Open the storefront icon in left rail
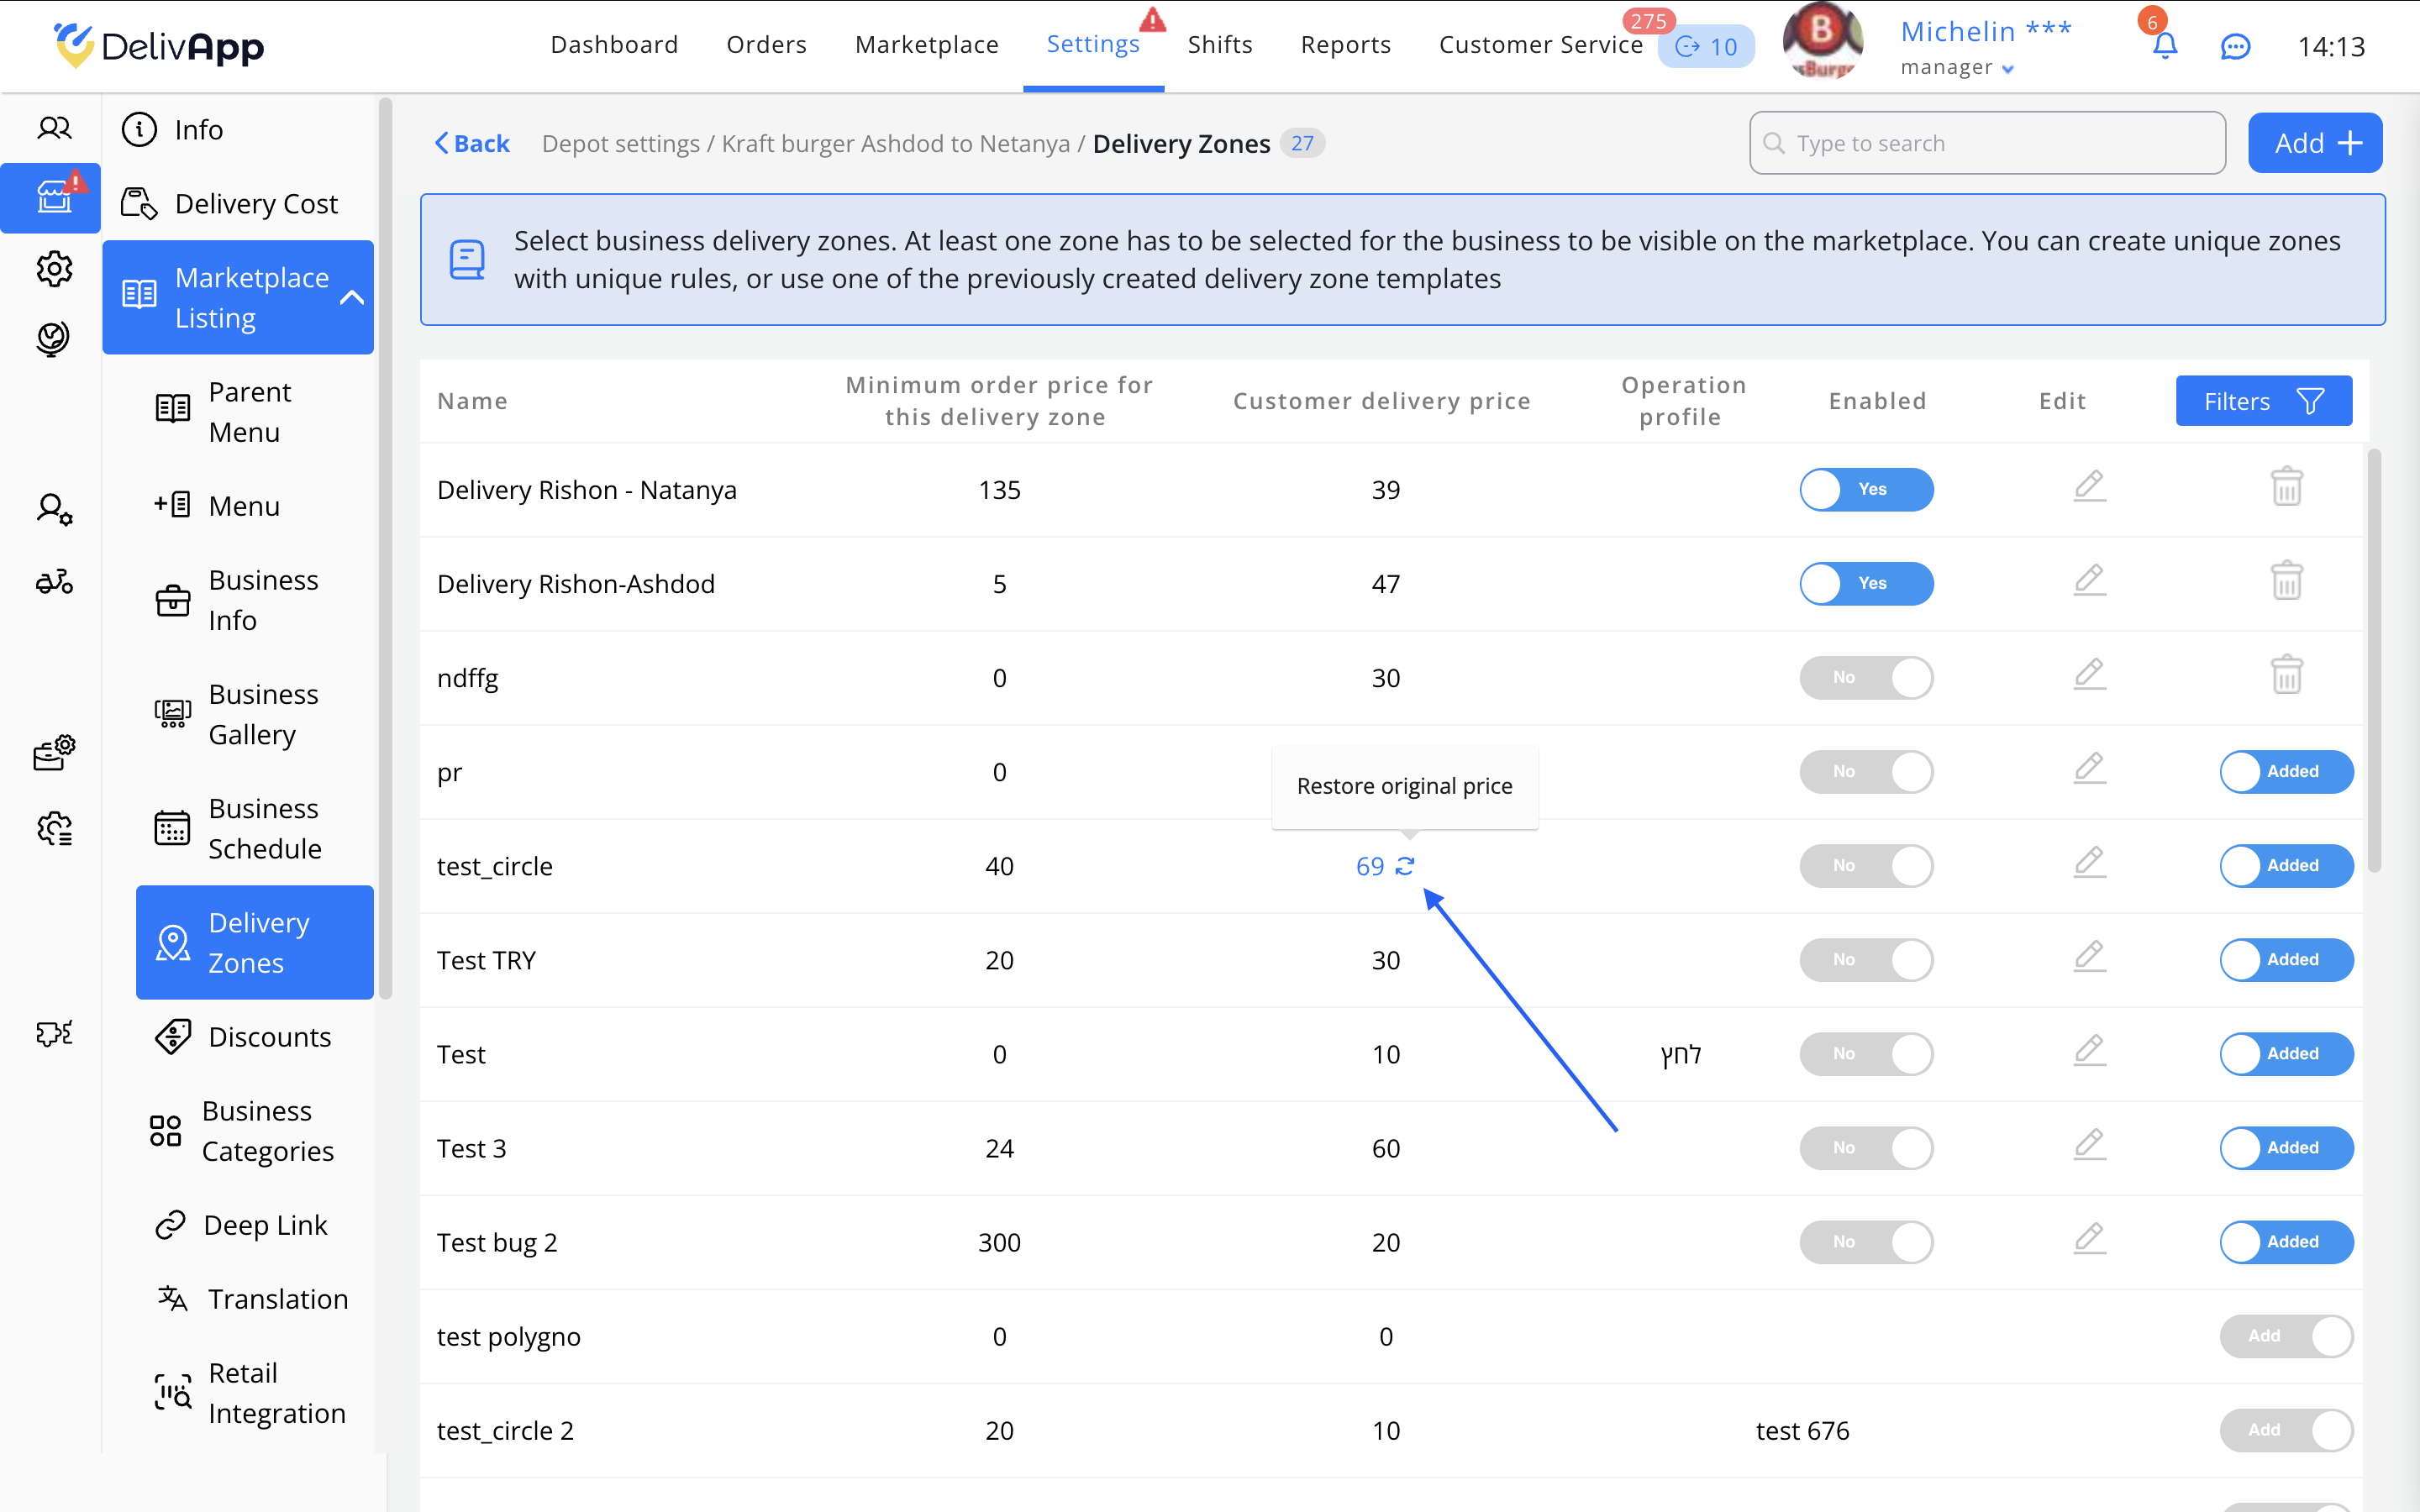The width and height of the screenshot is (2420, 1512). tap(54, 197)
